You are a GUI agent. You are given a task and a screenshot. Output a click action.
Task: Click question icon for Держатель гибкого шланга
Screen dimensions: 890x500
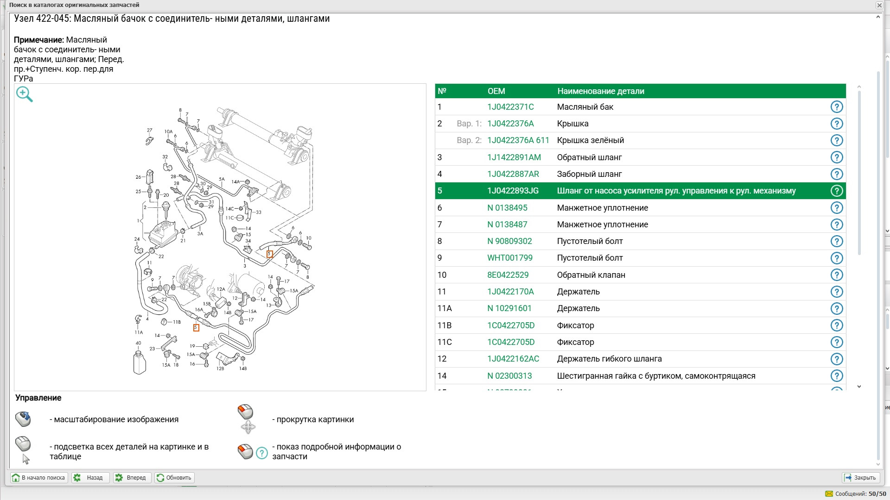[x=836, y=359]
